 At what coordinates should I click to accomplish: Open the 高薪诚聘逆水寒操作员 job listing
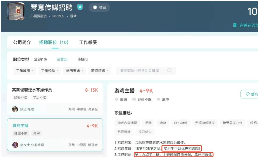(x=32, y=90)
